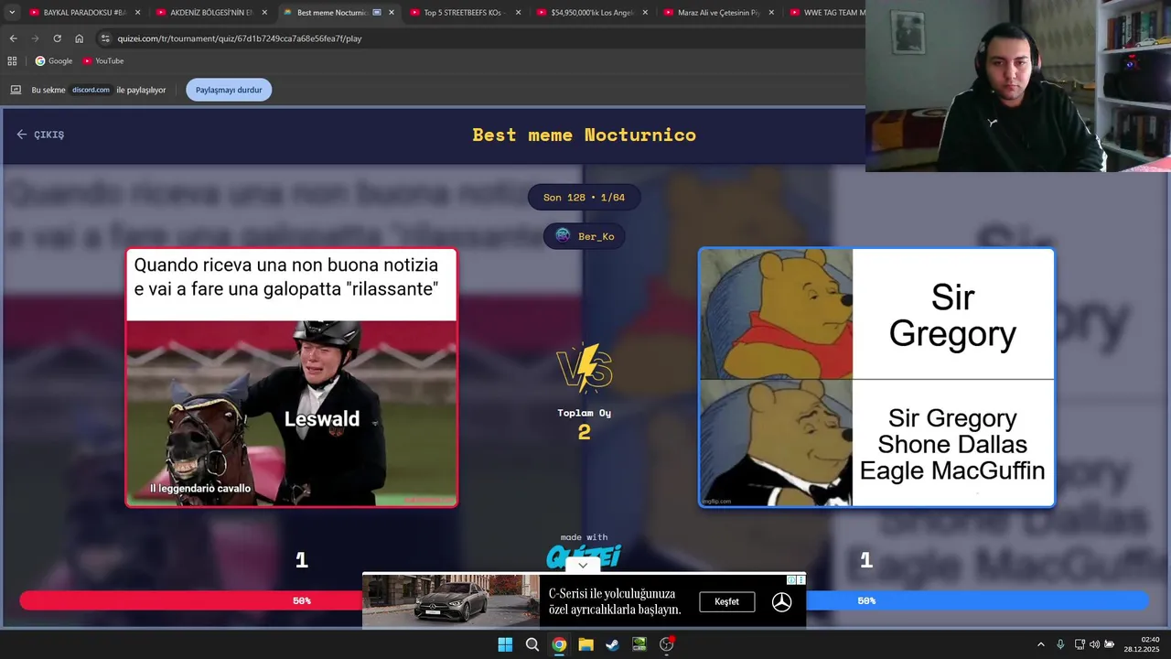This screenshot has width=1171, height=659.
Task: Click the Son 128 round indicator
Action: tap(584, 198)
